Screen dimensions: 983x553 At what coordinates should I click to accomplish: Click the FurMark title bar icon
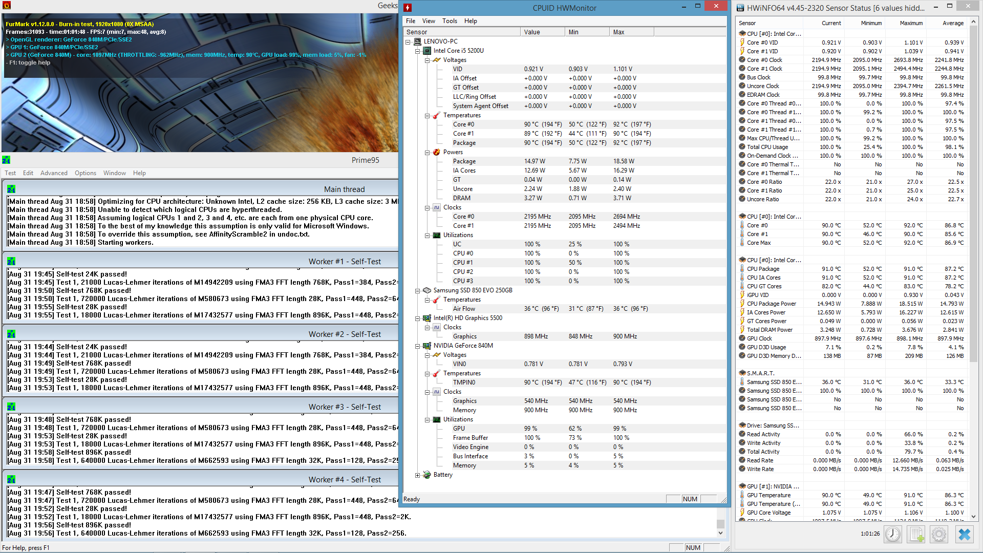point(6,6)
